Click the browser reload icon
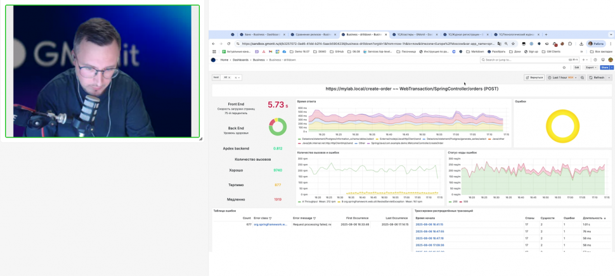615x276 pixels. click(229, 44)
